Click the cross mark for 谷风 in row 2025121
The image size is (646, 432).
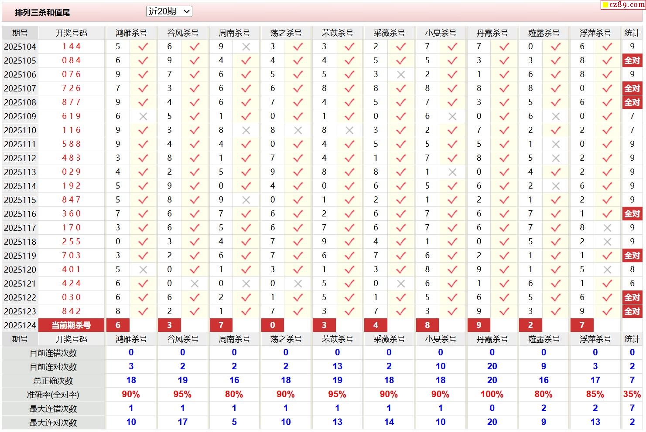pos(195,283)
